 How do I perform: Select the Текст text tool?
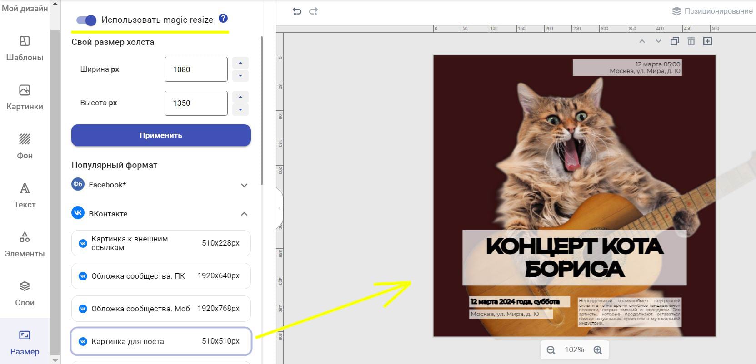tap(25, 196)
